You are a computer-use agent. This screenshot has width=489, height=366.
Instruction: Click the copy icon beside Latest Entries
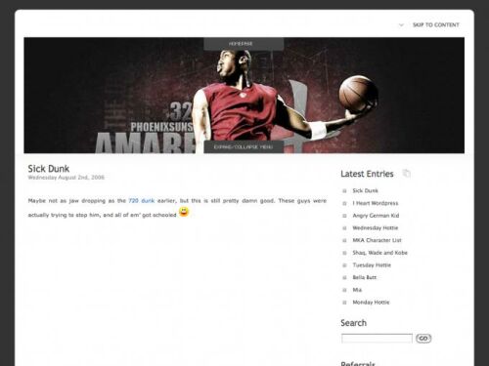point(407,174)
